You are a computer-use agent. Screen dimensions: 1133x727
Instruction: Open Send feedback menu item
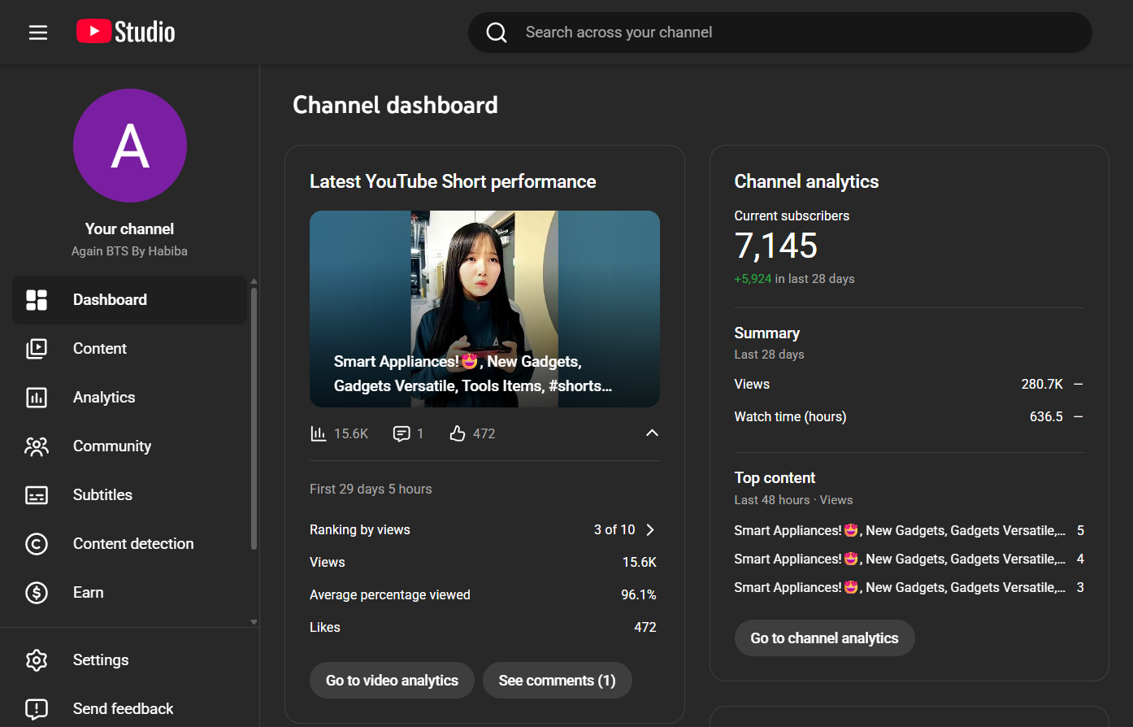point(123,708)
